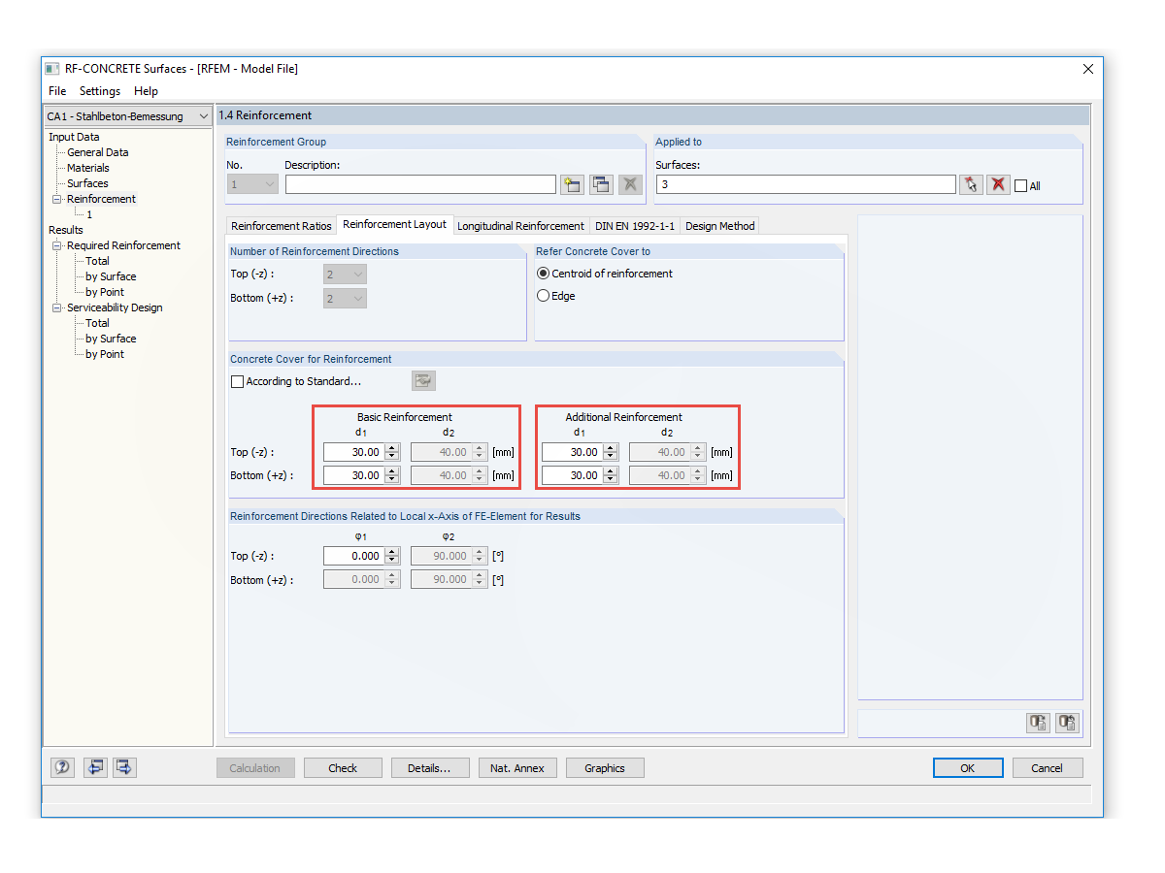Clear the surfaces list with the red X icon

pyautogui.click(x=998, y=184)
